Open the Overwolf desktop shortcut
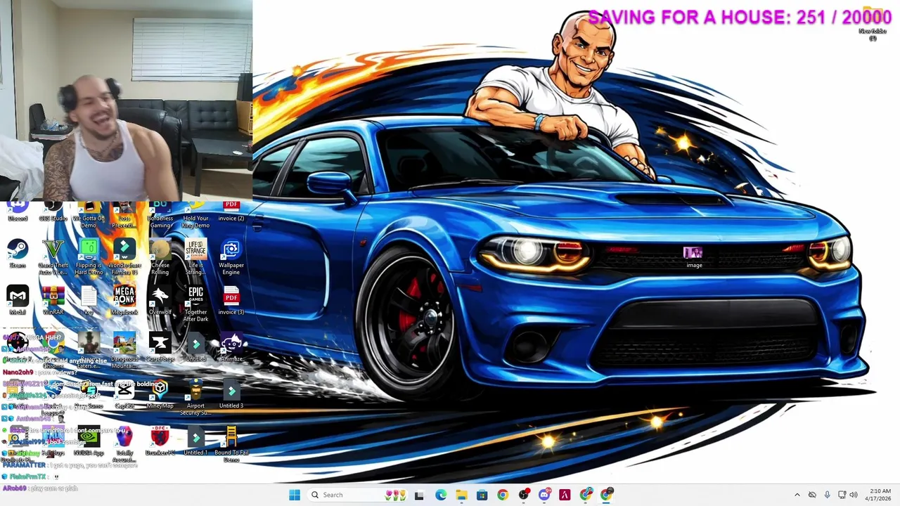Image resolution: width=900 pixels, height=506 pixels. 160,300
